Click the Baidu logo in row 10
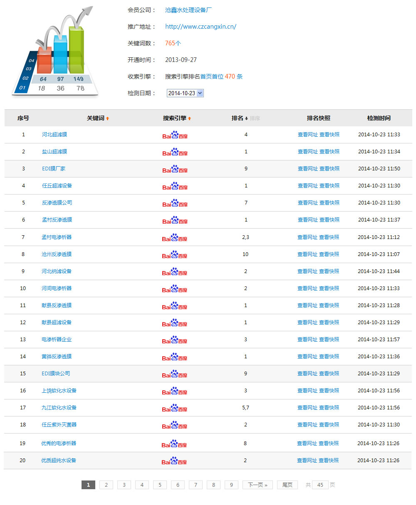This screenshot has height=505, width=416. click(x=175, y=288)
